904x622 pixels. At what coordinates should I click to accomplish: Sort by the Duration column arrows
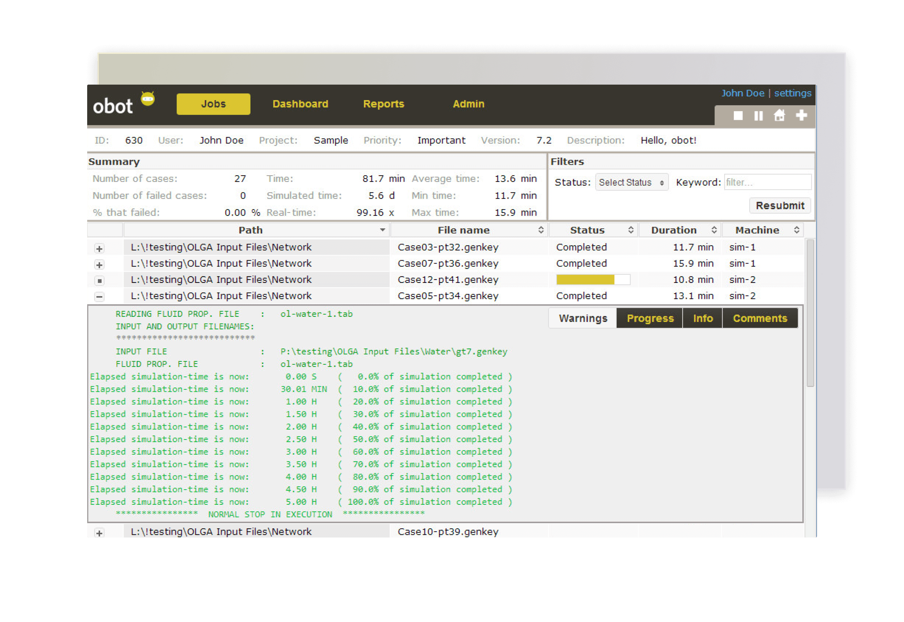pyautogui.click(x=714, y=230)
